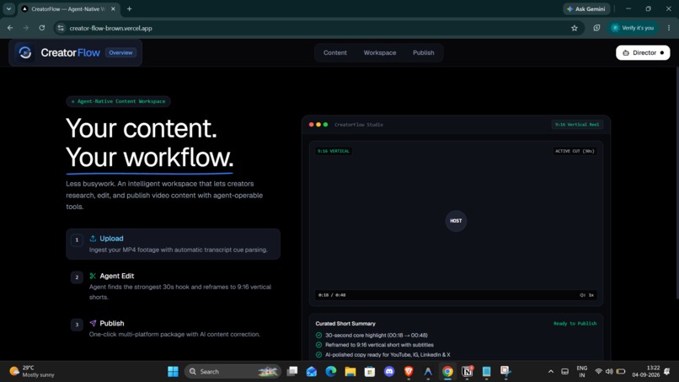Click the green dot in CreatorFlow Studio window
The image size is (679, 382).
(x=325, y=125)
